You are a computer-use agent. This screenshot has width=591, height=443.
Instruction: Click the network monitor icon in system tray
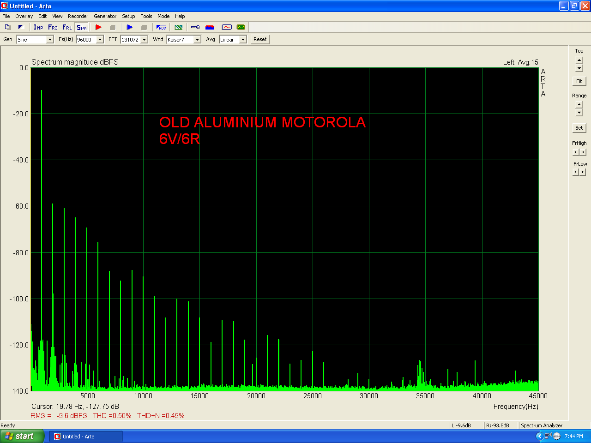point(548,436)
